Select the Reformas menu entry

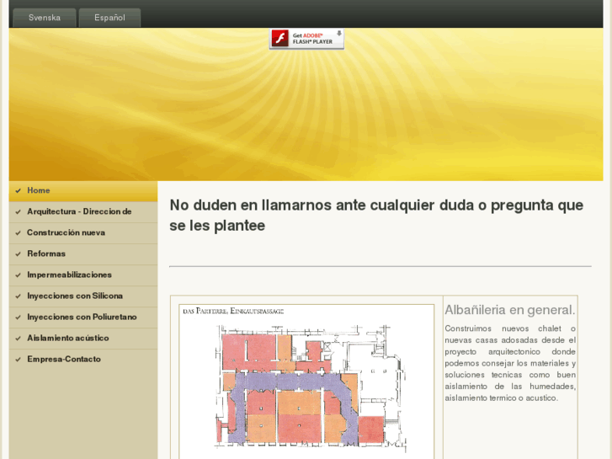click(83, 254)
